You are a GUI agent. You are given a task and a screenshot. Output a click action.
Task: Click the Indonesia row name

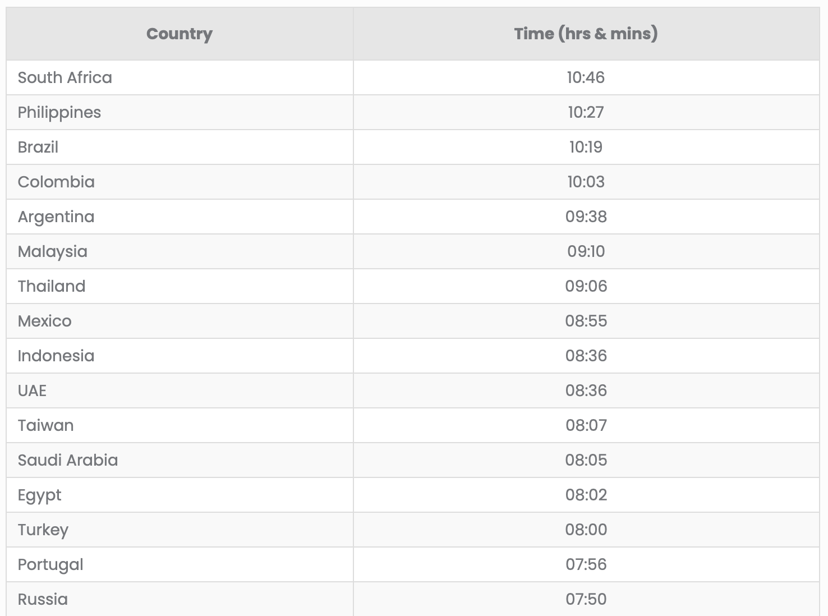(x=56, y=356)
